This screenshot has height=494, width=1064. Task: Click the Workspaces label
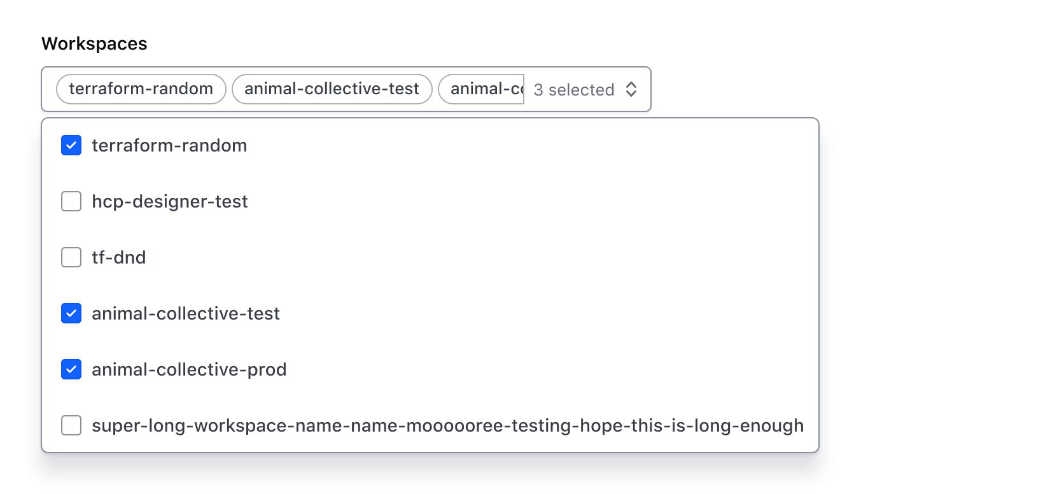[x=94, y=43]
